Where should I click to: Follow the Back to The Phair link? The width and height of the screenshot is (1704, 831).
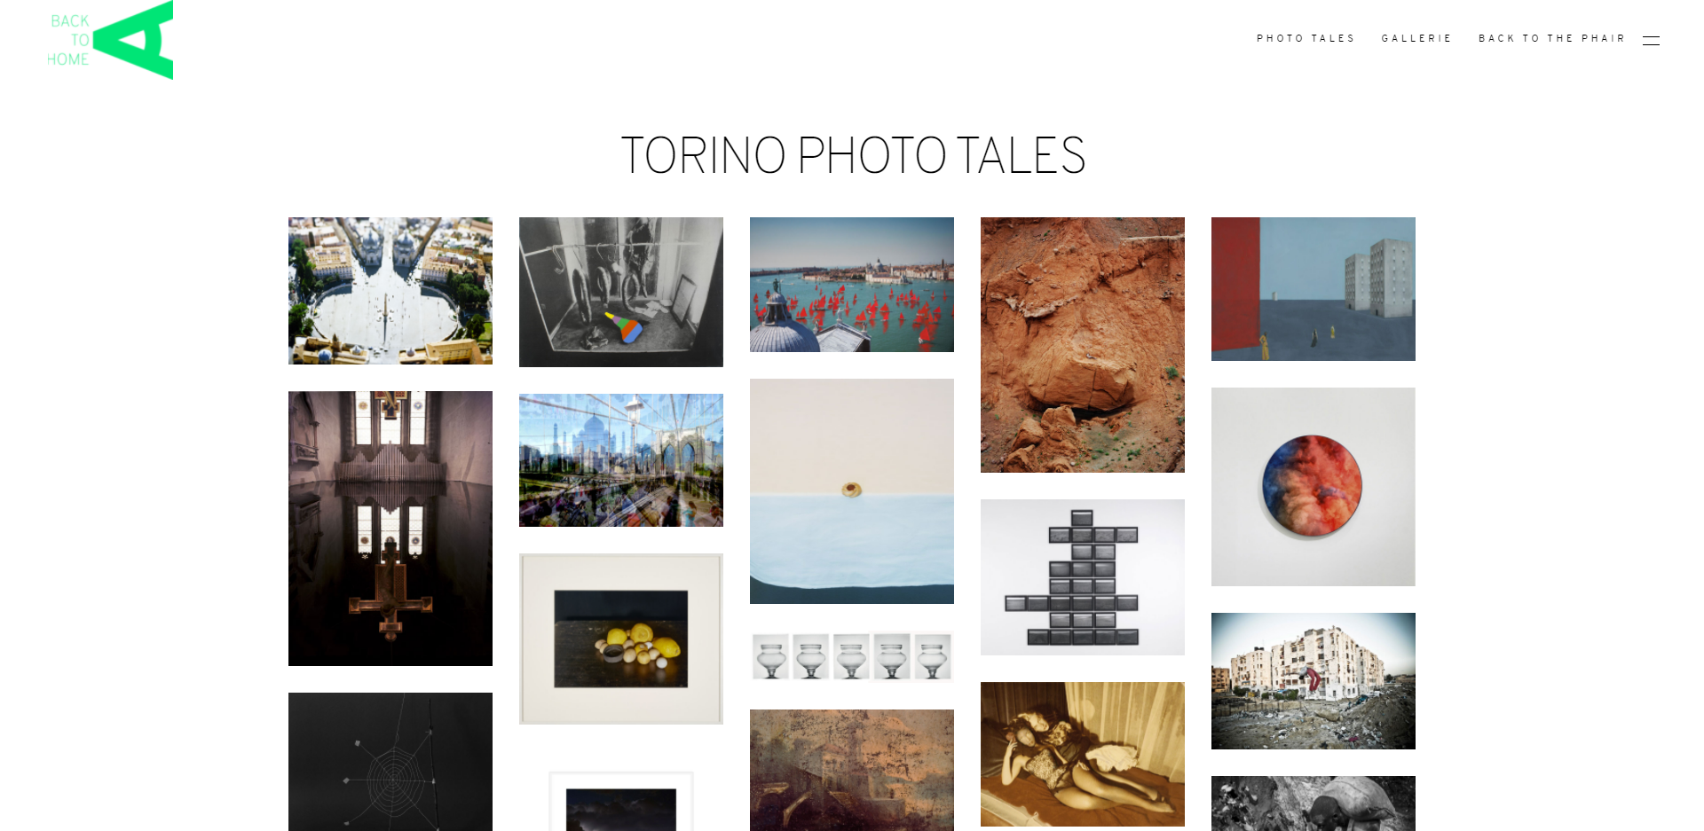[x=1551, y=38]
